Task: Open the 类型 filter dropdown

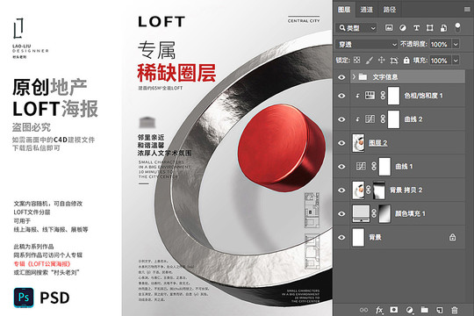Action: [x=356, y=28]
